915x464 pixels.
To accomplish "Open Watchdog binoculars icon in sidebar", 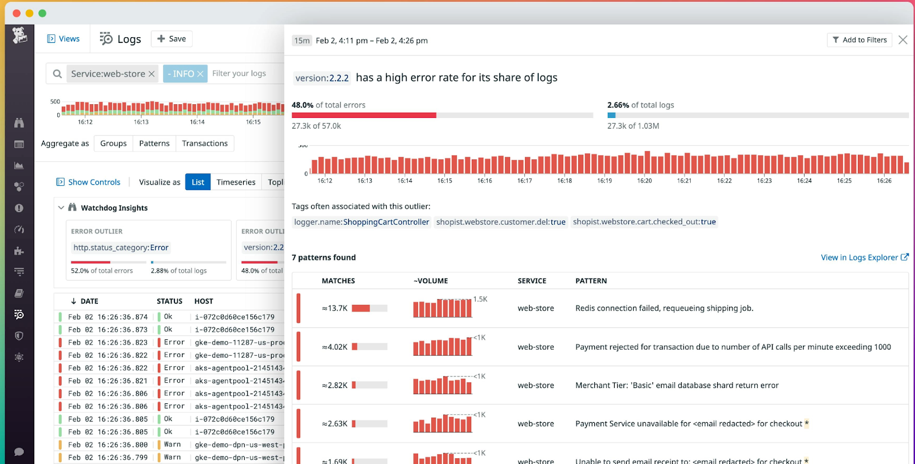I will 19,122.
